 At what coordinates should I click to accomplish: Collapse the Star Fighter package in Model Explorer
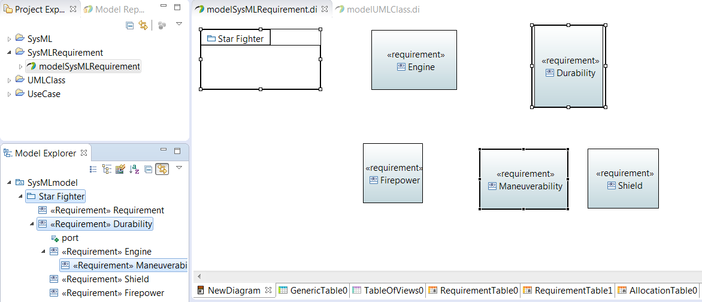click(20, 197)
